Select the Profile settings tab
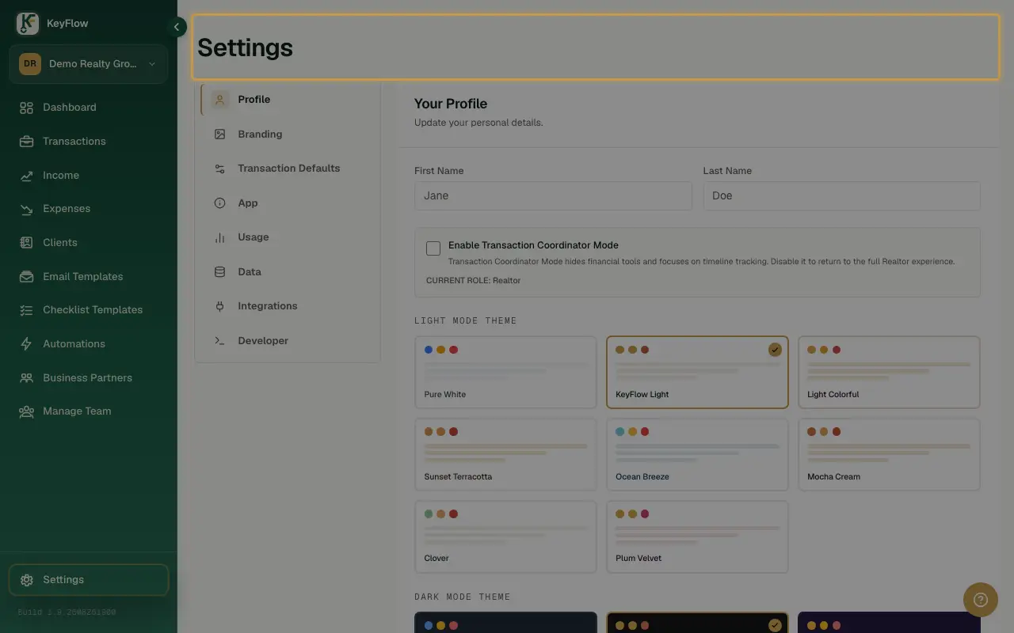This screenshot has width=1014, height=633. pyautogui.click(x=288, y=100)
